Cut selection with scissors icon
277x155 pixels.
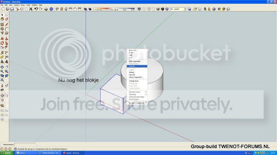click(x=18, y=9)
